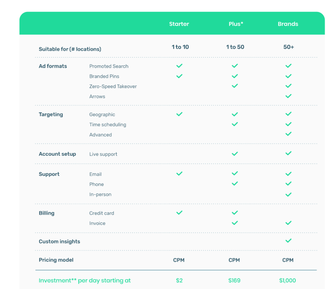Click Plus checkmark for Phone support
This screenshot has width=336, height=289.
click(x=235, y=184)
